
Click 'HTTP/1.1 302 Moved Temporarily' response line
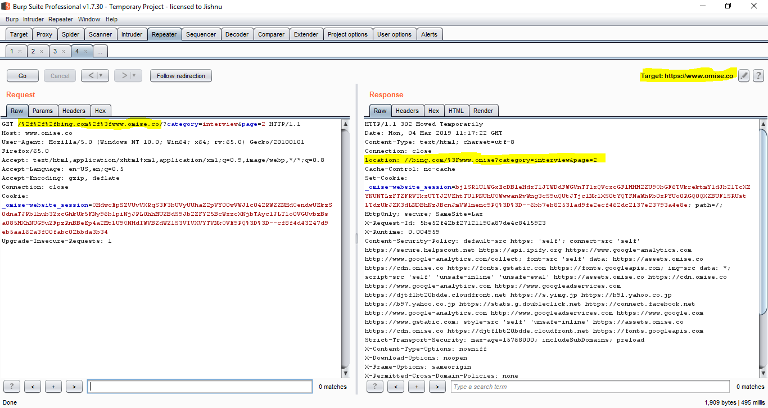424,124
